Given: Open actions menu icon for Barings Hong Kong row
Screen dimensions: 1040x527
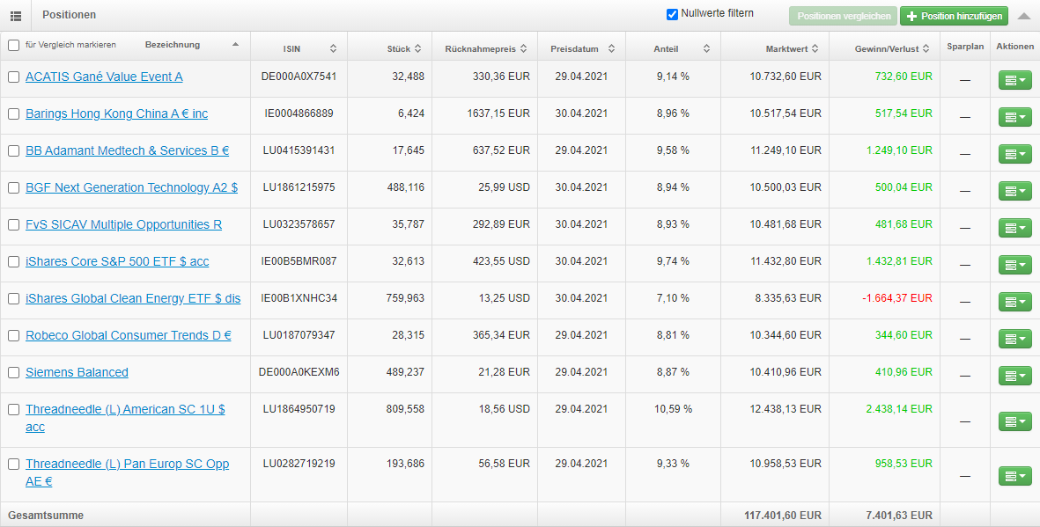Looking at the screenshot, I should (1014, 117).
